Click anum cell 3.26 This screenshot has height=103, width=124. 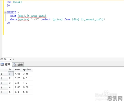coord(18,78)
